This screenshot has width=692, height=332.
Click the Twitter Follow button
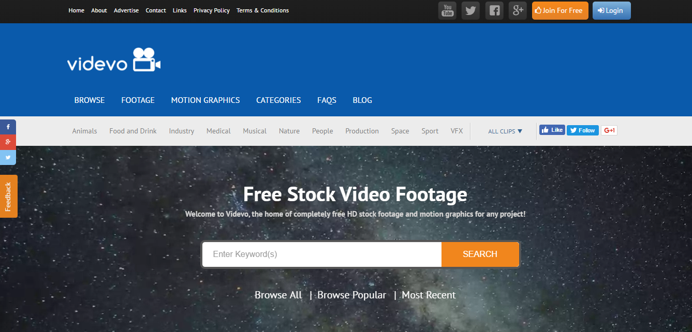click(x=583, y=130)
